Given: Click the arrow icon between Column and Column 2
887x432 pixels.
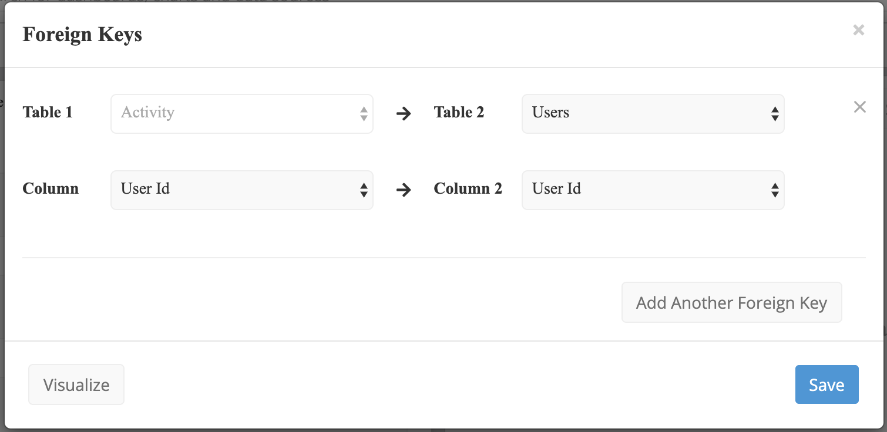Looking at the screenshot, I should (x=404, y=190).
